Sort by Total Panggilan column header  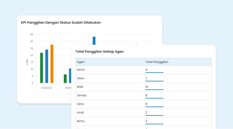click(x=157, y=62)
